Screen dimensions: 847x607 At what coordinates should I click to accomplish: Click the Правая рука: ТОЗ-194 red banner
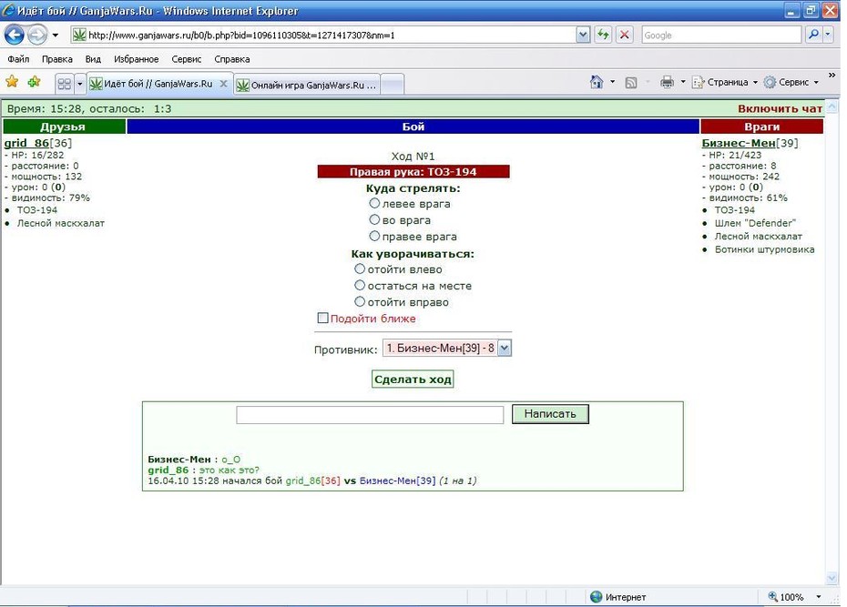point(413,172)
